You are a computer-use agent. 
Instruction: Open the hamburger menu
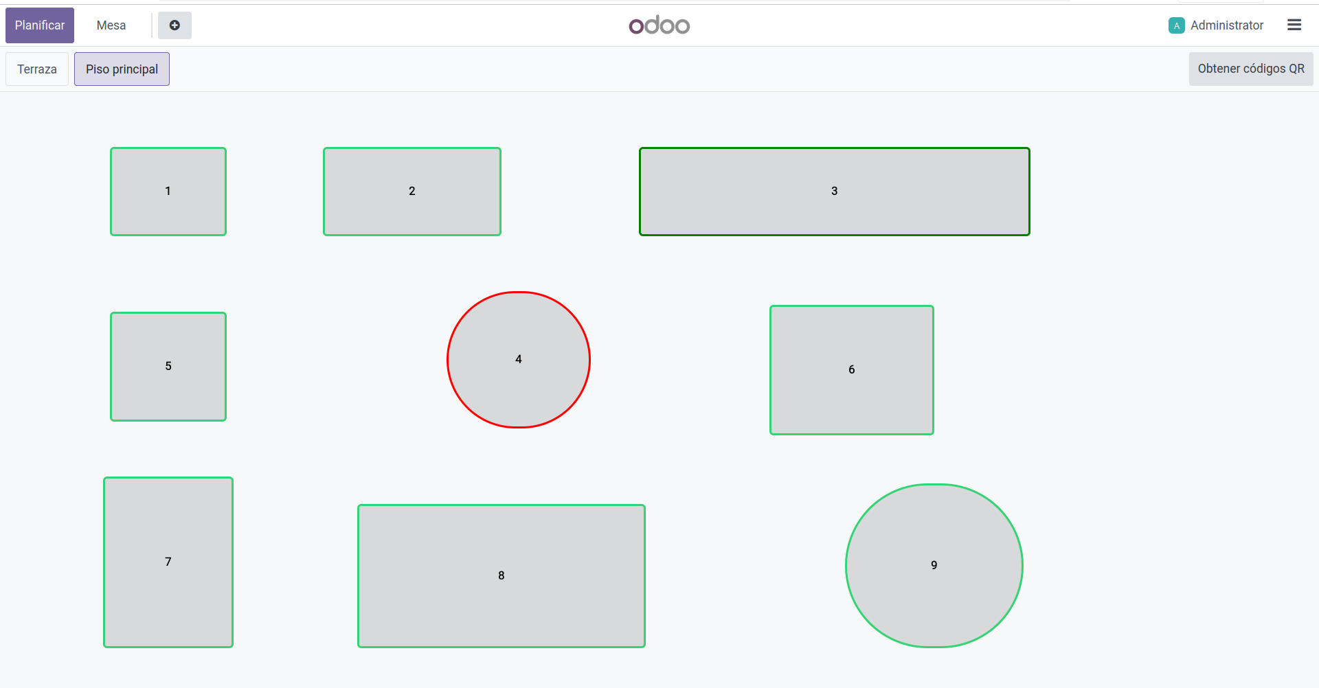(x=1294, y=25)
